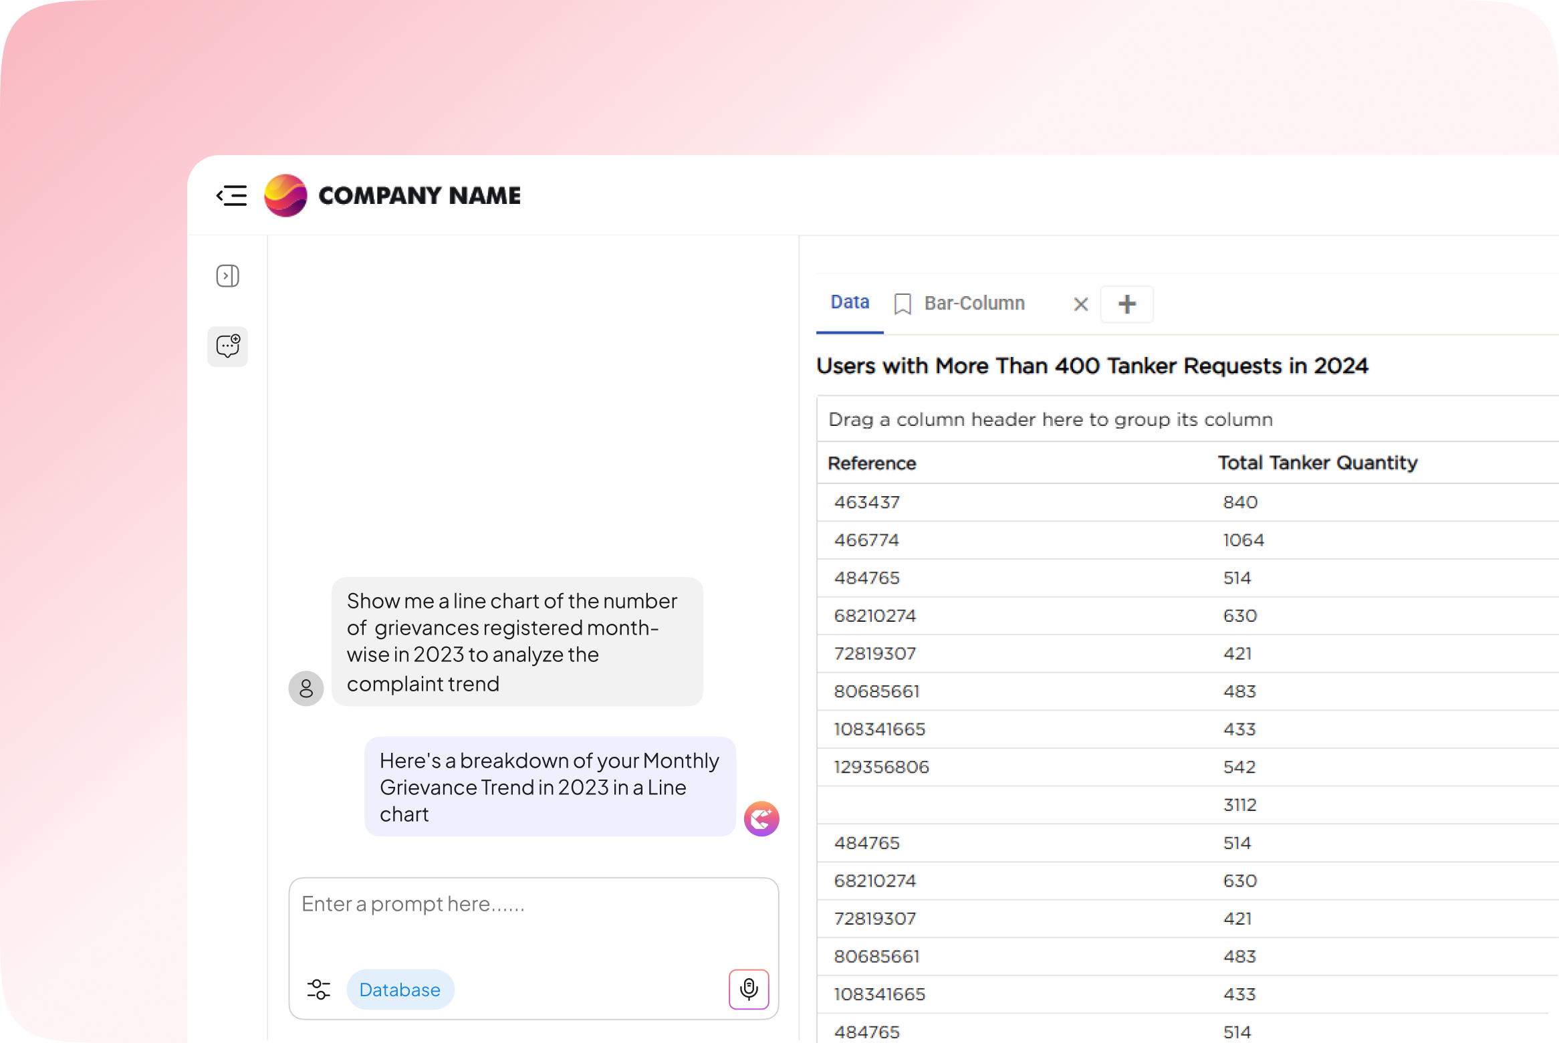
Task: Add a new tab with plus button
Action: [1127, 304]
